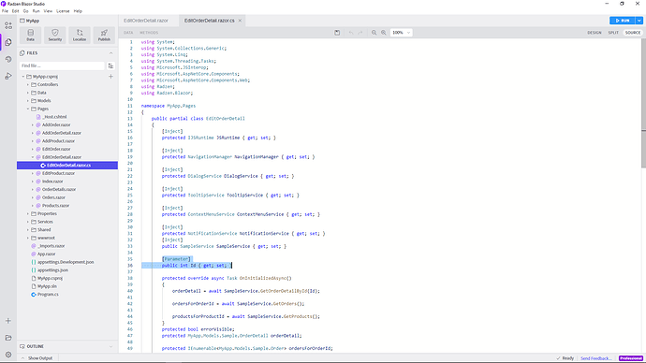Open _Host.cshtml file
Image resolution: width=646 pixels, height=363 pixels.
[x=54, y=117]
